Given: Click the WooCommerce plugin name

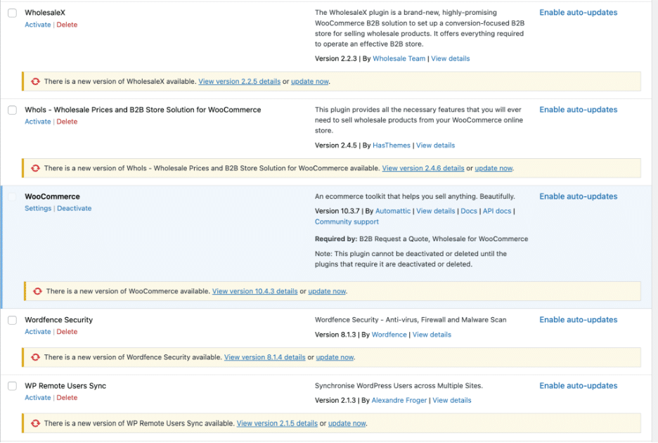Looking at the screenshot, I should tap(52, 196).
